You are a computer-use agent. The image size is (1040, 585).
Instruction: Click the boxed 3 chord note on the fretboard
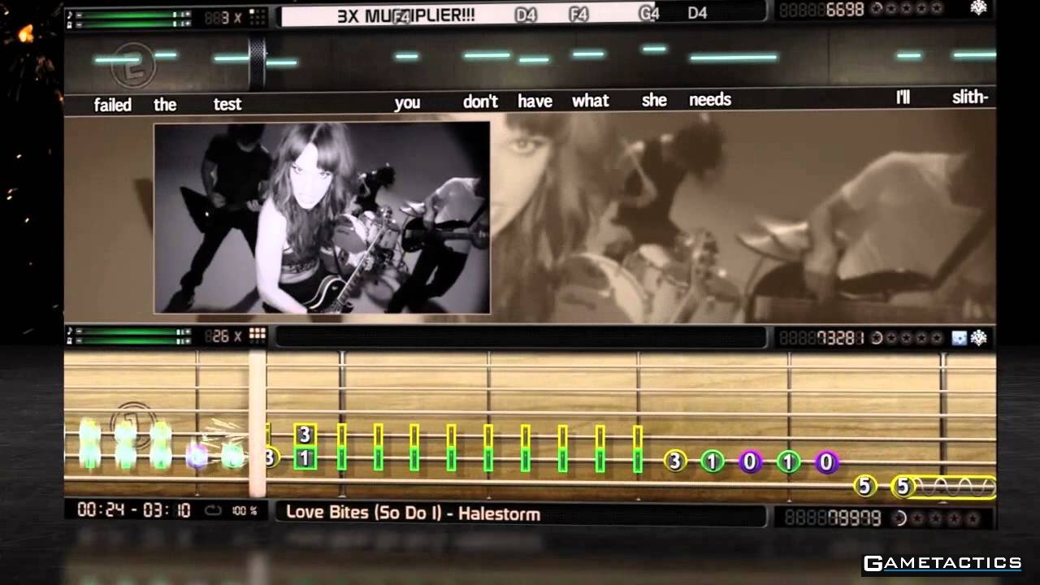click(305, 435)
